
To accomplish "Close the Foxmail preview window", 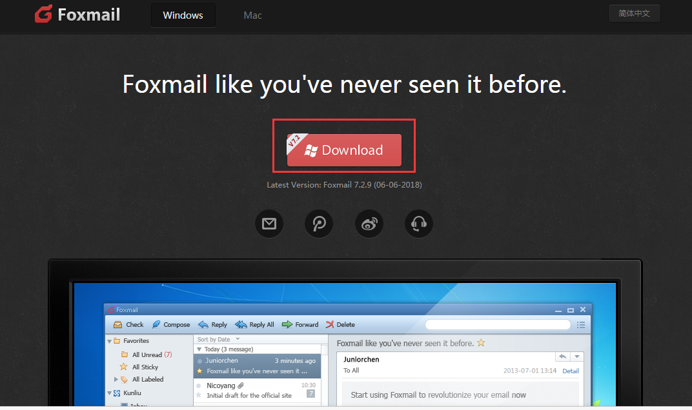I will [583, 310].
